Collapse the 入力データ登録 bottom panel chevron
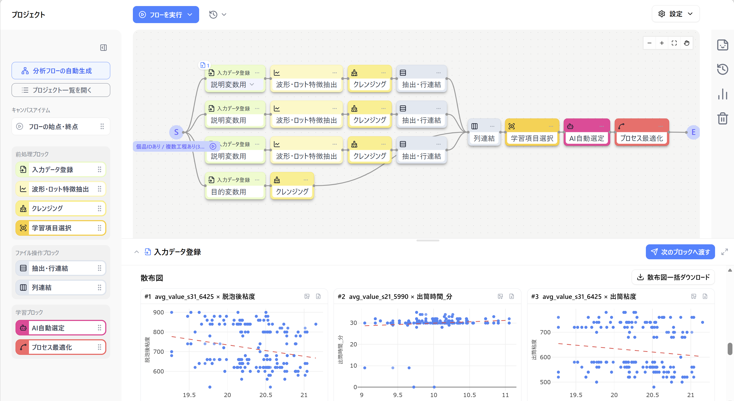 click(x=137, y=252)
